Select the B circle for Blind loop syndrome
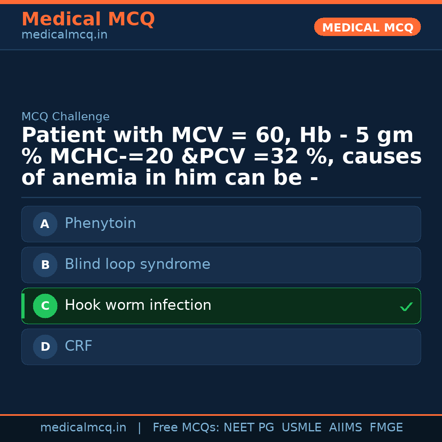This screenshot has width=442, height=442. click(x=45, y=265)
